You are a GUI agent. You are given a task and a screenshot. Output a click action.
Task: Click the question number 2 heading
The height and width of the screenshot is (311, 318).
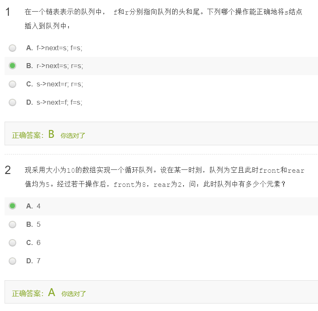[x=8, y=170]
